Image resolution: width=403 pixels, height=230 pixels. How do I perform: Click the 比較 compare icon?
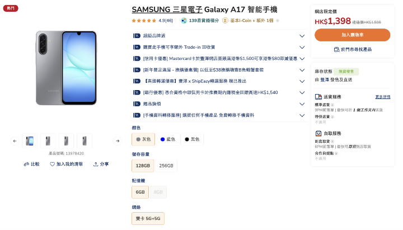click(26, 164)
